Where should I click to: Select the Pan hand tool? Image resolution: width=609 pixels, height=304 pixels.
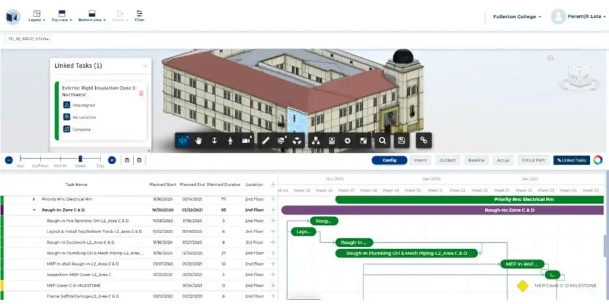pyautogui.click(x=199, y=140)
